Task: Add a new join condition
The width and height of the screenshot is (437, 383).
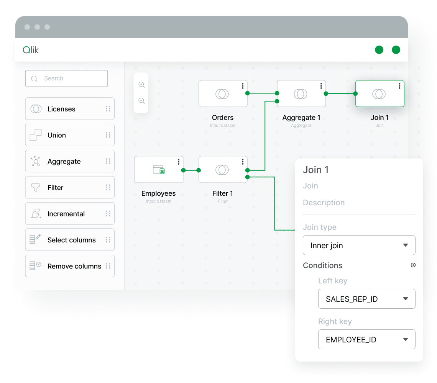Action: pos(413,265)
